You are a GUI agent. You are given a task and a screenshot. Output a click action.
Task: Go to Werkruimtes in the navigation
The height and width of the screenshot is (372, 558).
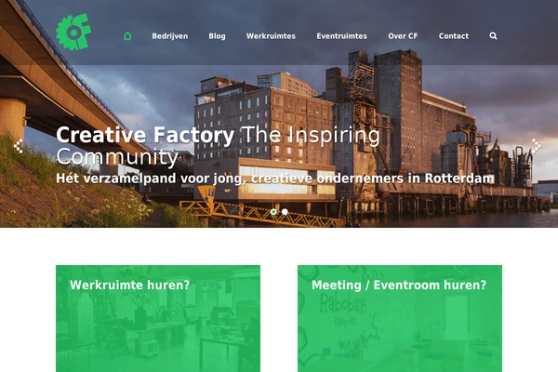271,36
